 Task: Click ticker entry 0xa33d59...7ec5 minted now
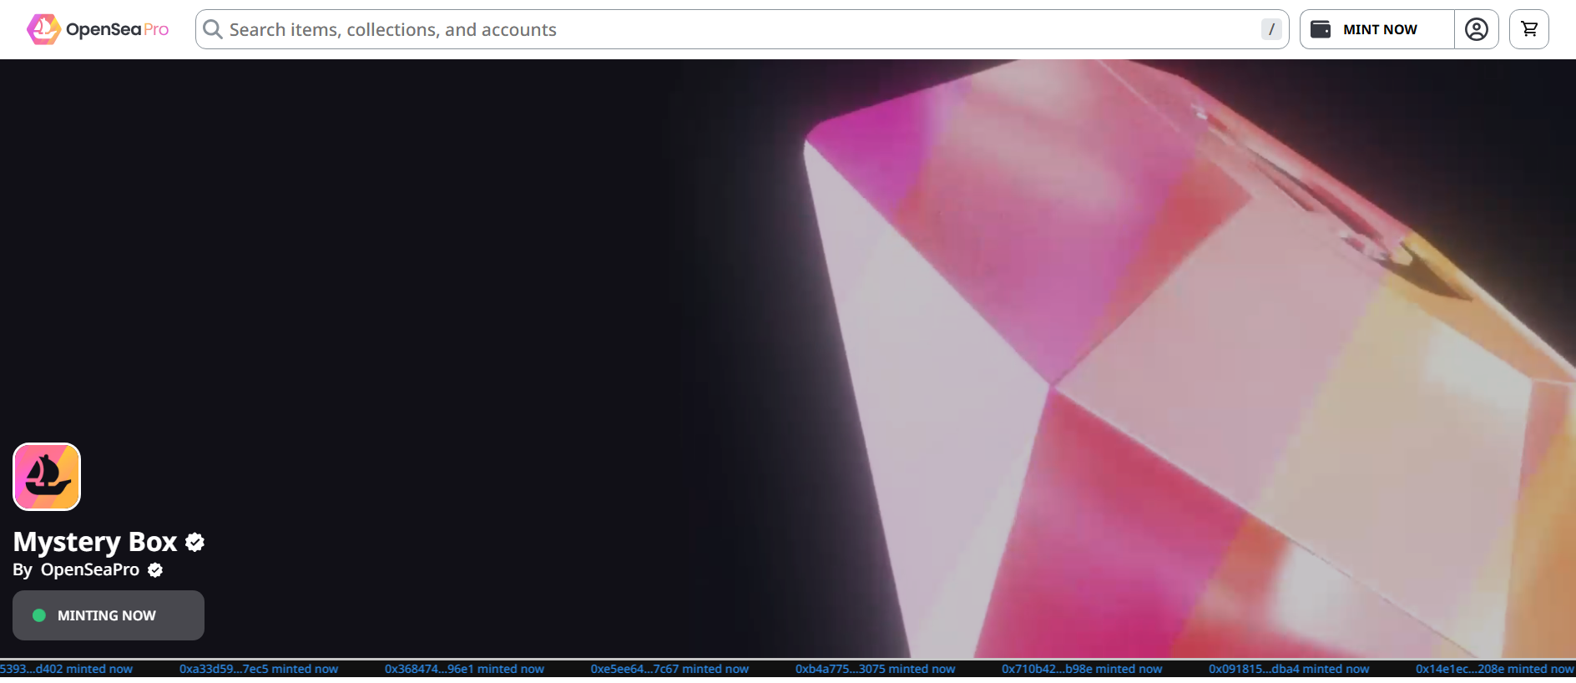(x=259, y=669)
